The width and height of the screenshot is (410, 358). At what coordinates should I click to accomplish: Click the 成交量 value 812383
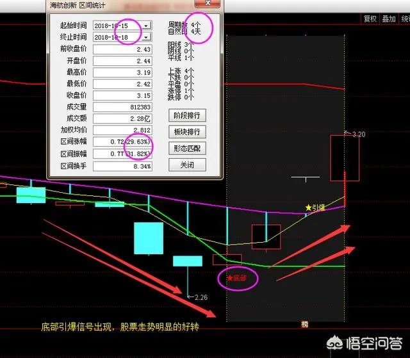[x=122, y=107]
